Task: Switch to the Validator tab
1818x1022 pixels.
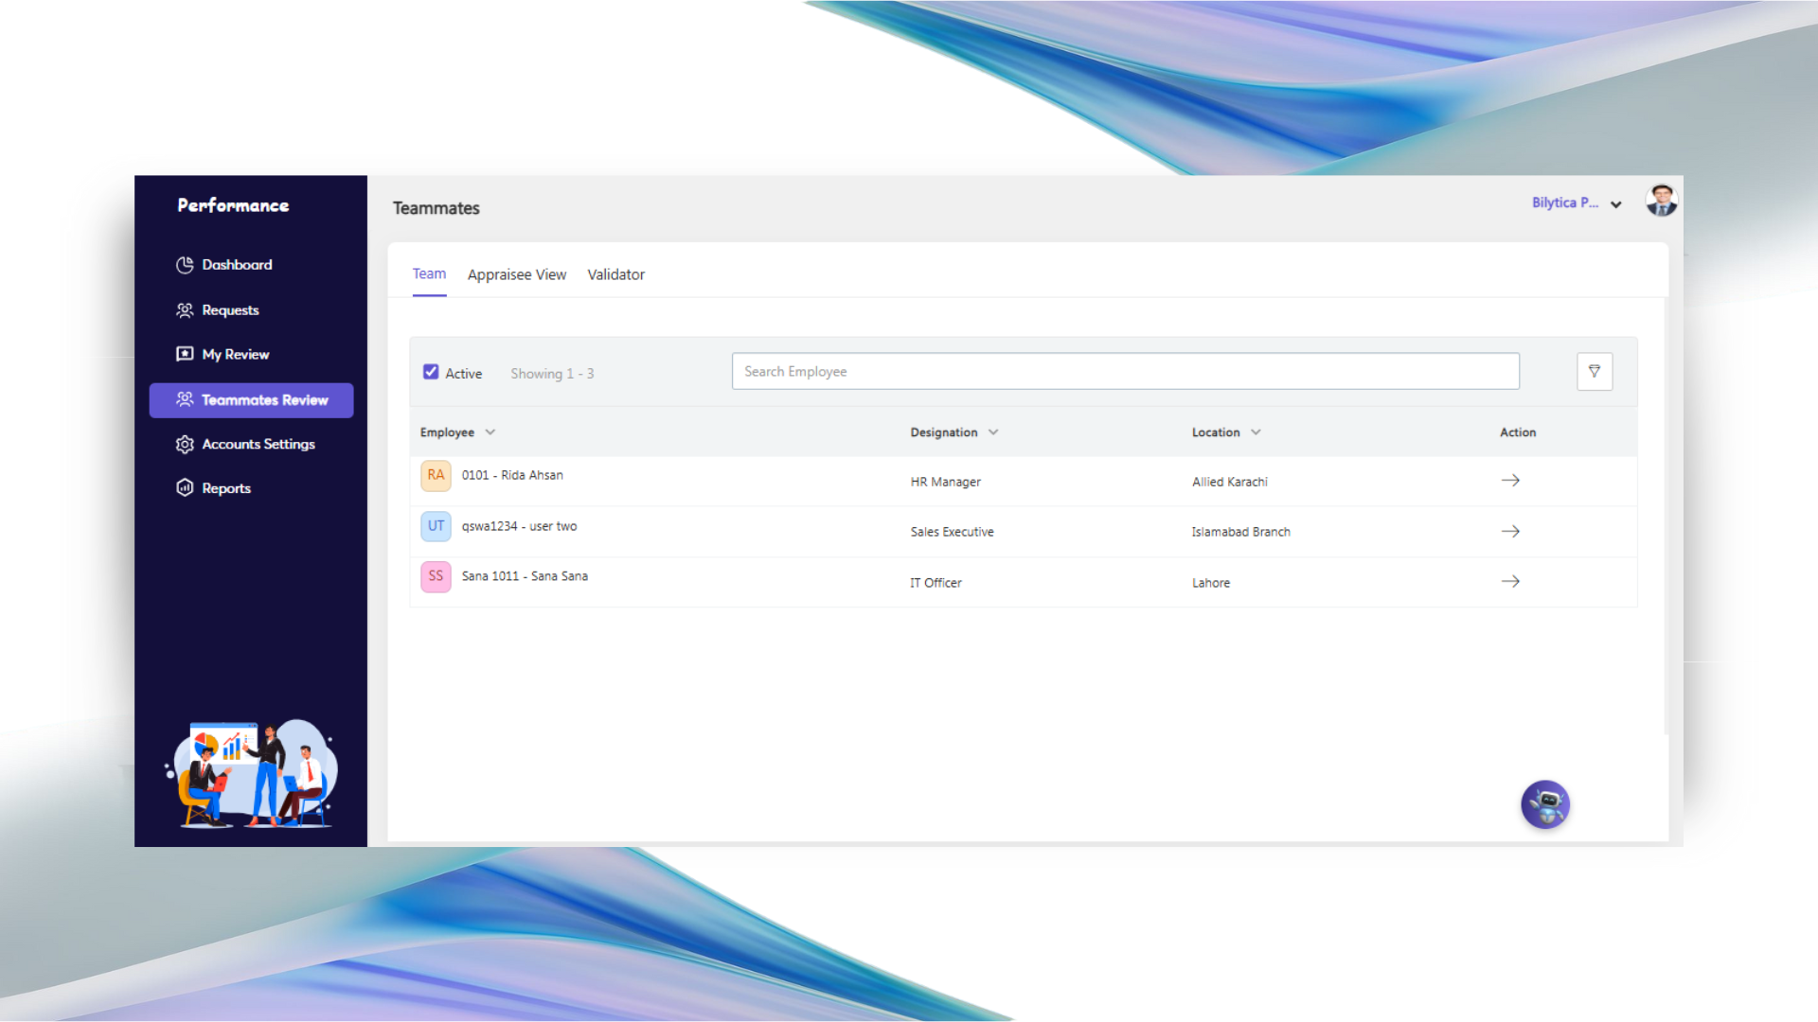Action: click(615, 274)
